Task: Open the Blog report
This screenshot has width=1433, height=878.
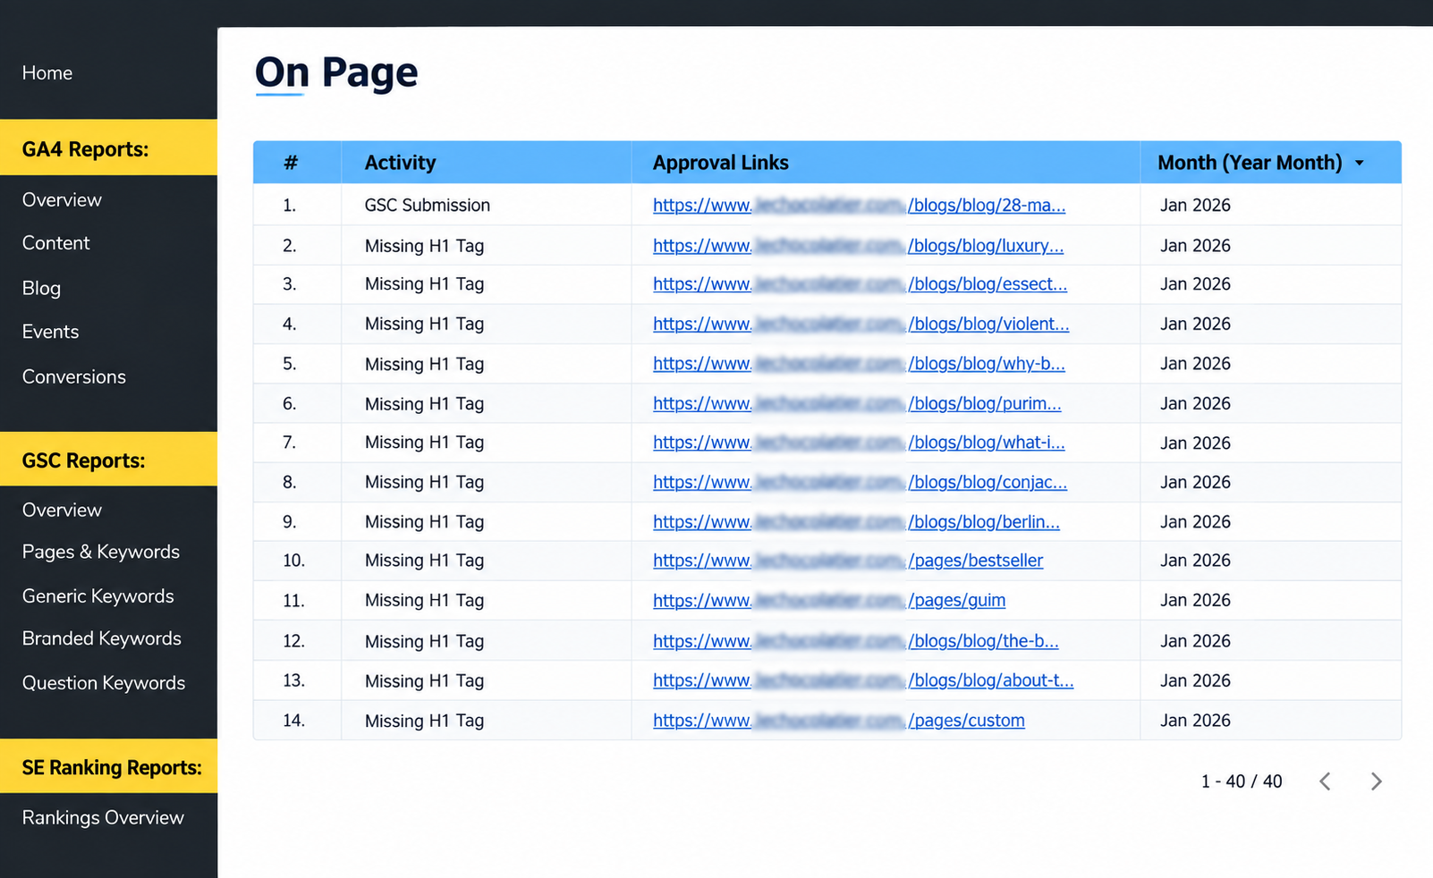Action: (x=41, y=288)
